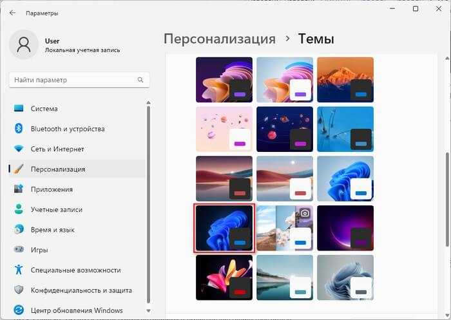The height and width of the screenshot is (320, 451).
Task: Click the themes pane scrollbar thumb
Action: [447, 199]
